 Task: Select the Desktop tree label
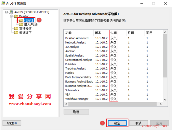[24, 16]
